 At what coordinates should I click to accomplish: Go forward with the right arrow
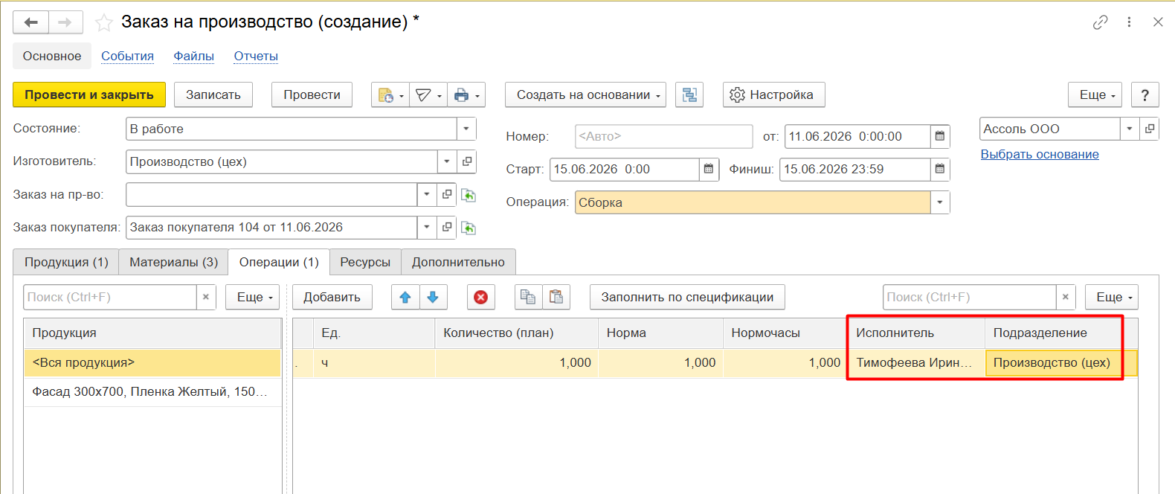65,22
